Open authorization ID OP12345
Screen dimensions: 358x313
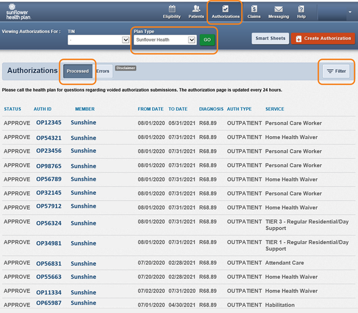pyautogui.click(x=49, y=123)
